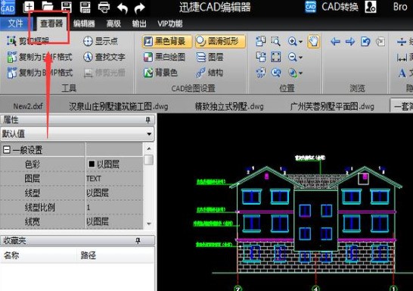The image size is (413, 291).
Task: Switch to the 高级 tab
Action: [x=113, y=23]
